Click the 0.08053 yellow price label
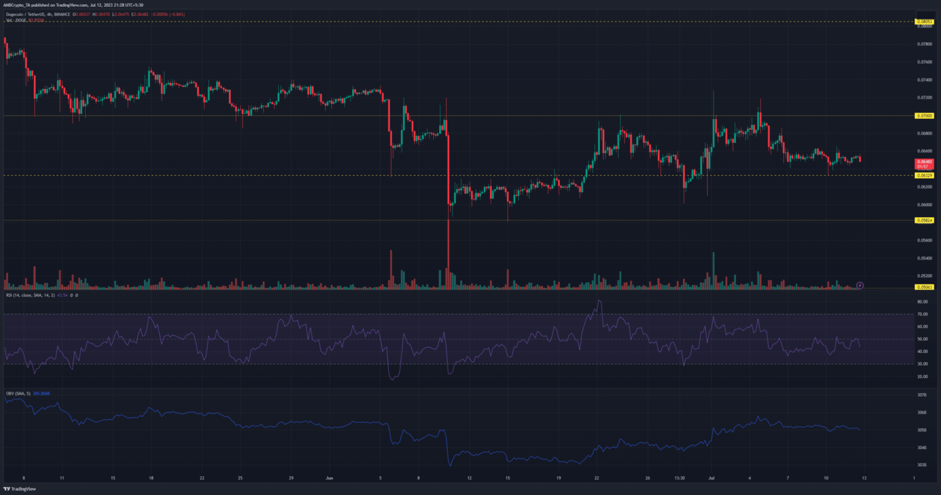941x495 pixels. pyautogui.click(x=923, y=21)
